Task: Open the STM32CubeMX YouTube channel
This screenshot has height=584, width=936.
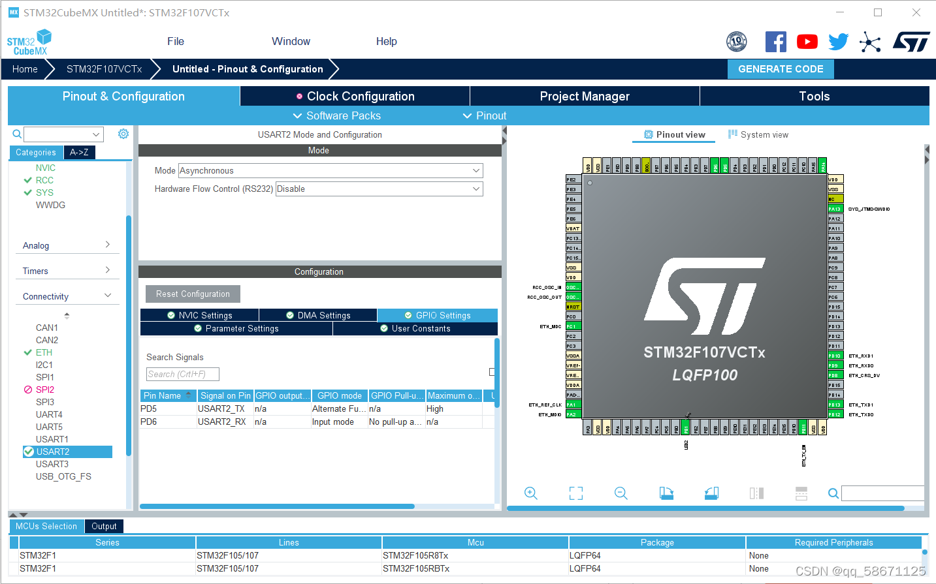Action: pyautogui.click(x=807, y=41)
